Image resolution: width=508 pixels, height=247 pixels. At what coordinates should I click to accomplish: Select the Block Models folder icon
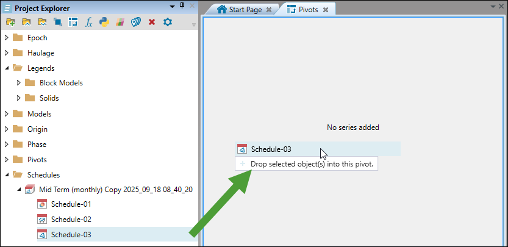[x=30, y=83]
